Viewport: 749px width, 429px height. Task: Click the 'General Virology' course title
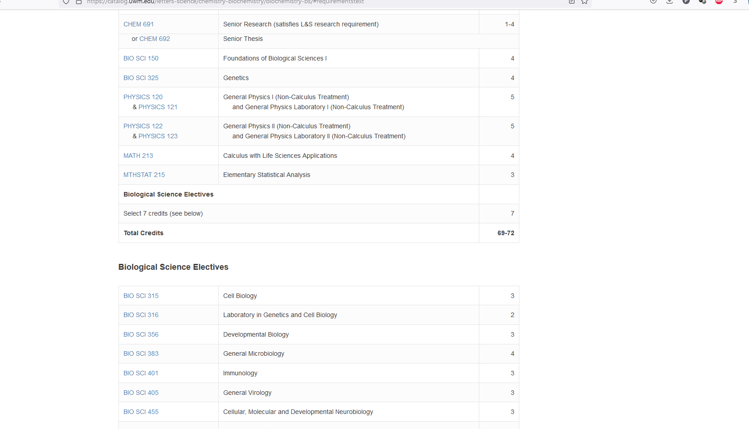[247, 393]
